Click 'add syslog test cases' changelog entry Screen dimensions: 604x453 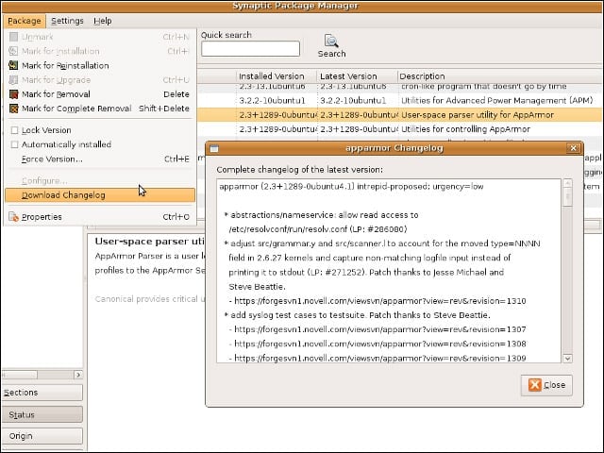tap(357, 315)
